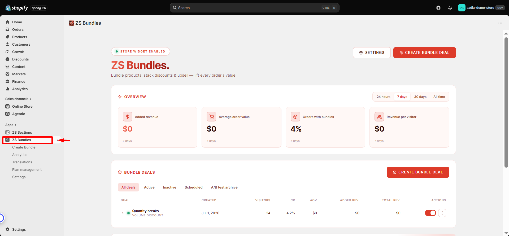This screenshot has width=509, height=236.
Task: Expand the Sales channels section
Action: (18, 99)
